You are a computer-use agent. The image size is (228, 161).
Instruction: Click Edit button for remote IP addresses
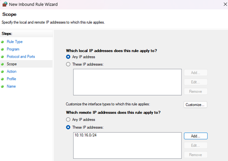[195, 146]
